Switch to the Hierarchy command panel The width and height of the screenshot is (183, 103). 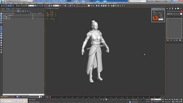[x=172, y=9]
